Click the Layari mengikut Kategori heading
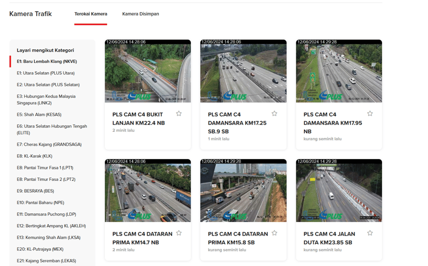The height and width of the screenshot is (266, 428). click(45, 50)
